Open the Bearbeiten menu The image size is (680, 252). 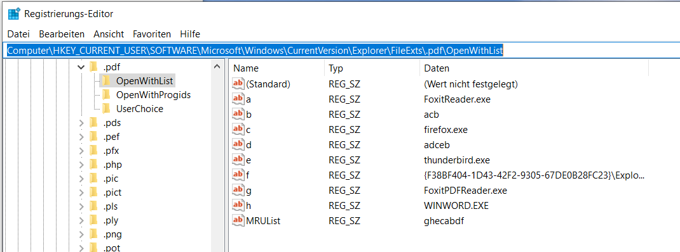click(62, 34)
